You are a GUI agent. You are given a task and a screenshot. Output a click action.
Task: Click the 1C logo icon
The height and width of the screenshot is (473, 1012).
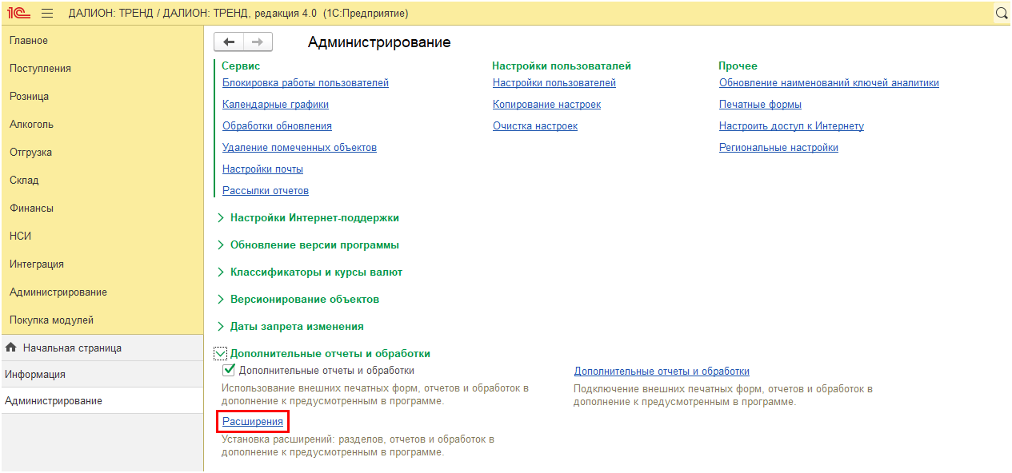[19, 13]
